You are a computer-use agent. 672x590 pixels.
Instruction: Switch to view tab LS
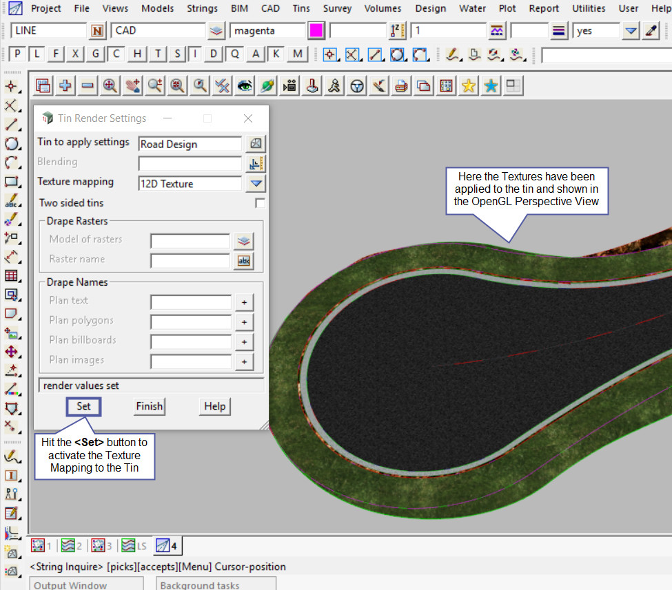[x=134, y=546]
